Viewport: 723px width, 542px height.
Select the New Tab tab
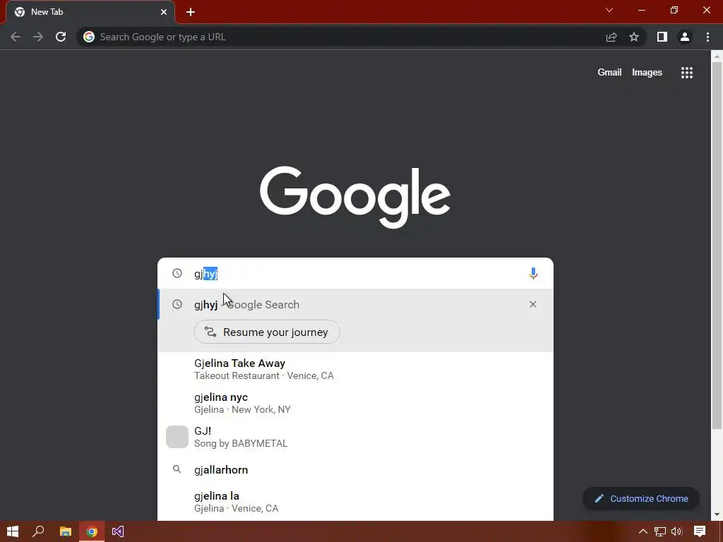90,12
